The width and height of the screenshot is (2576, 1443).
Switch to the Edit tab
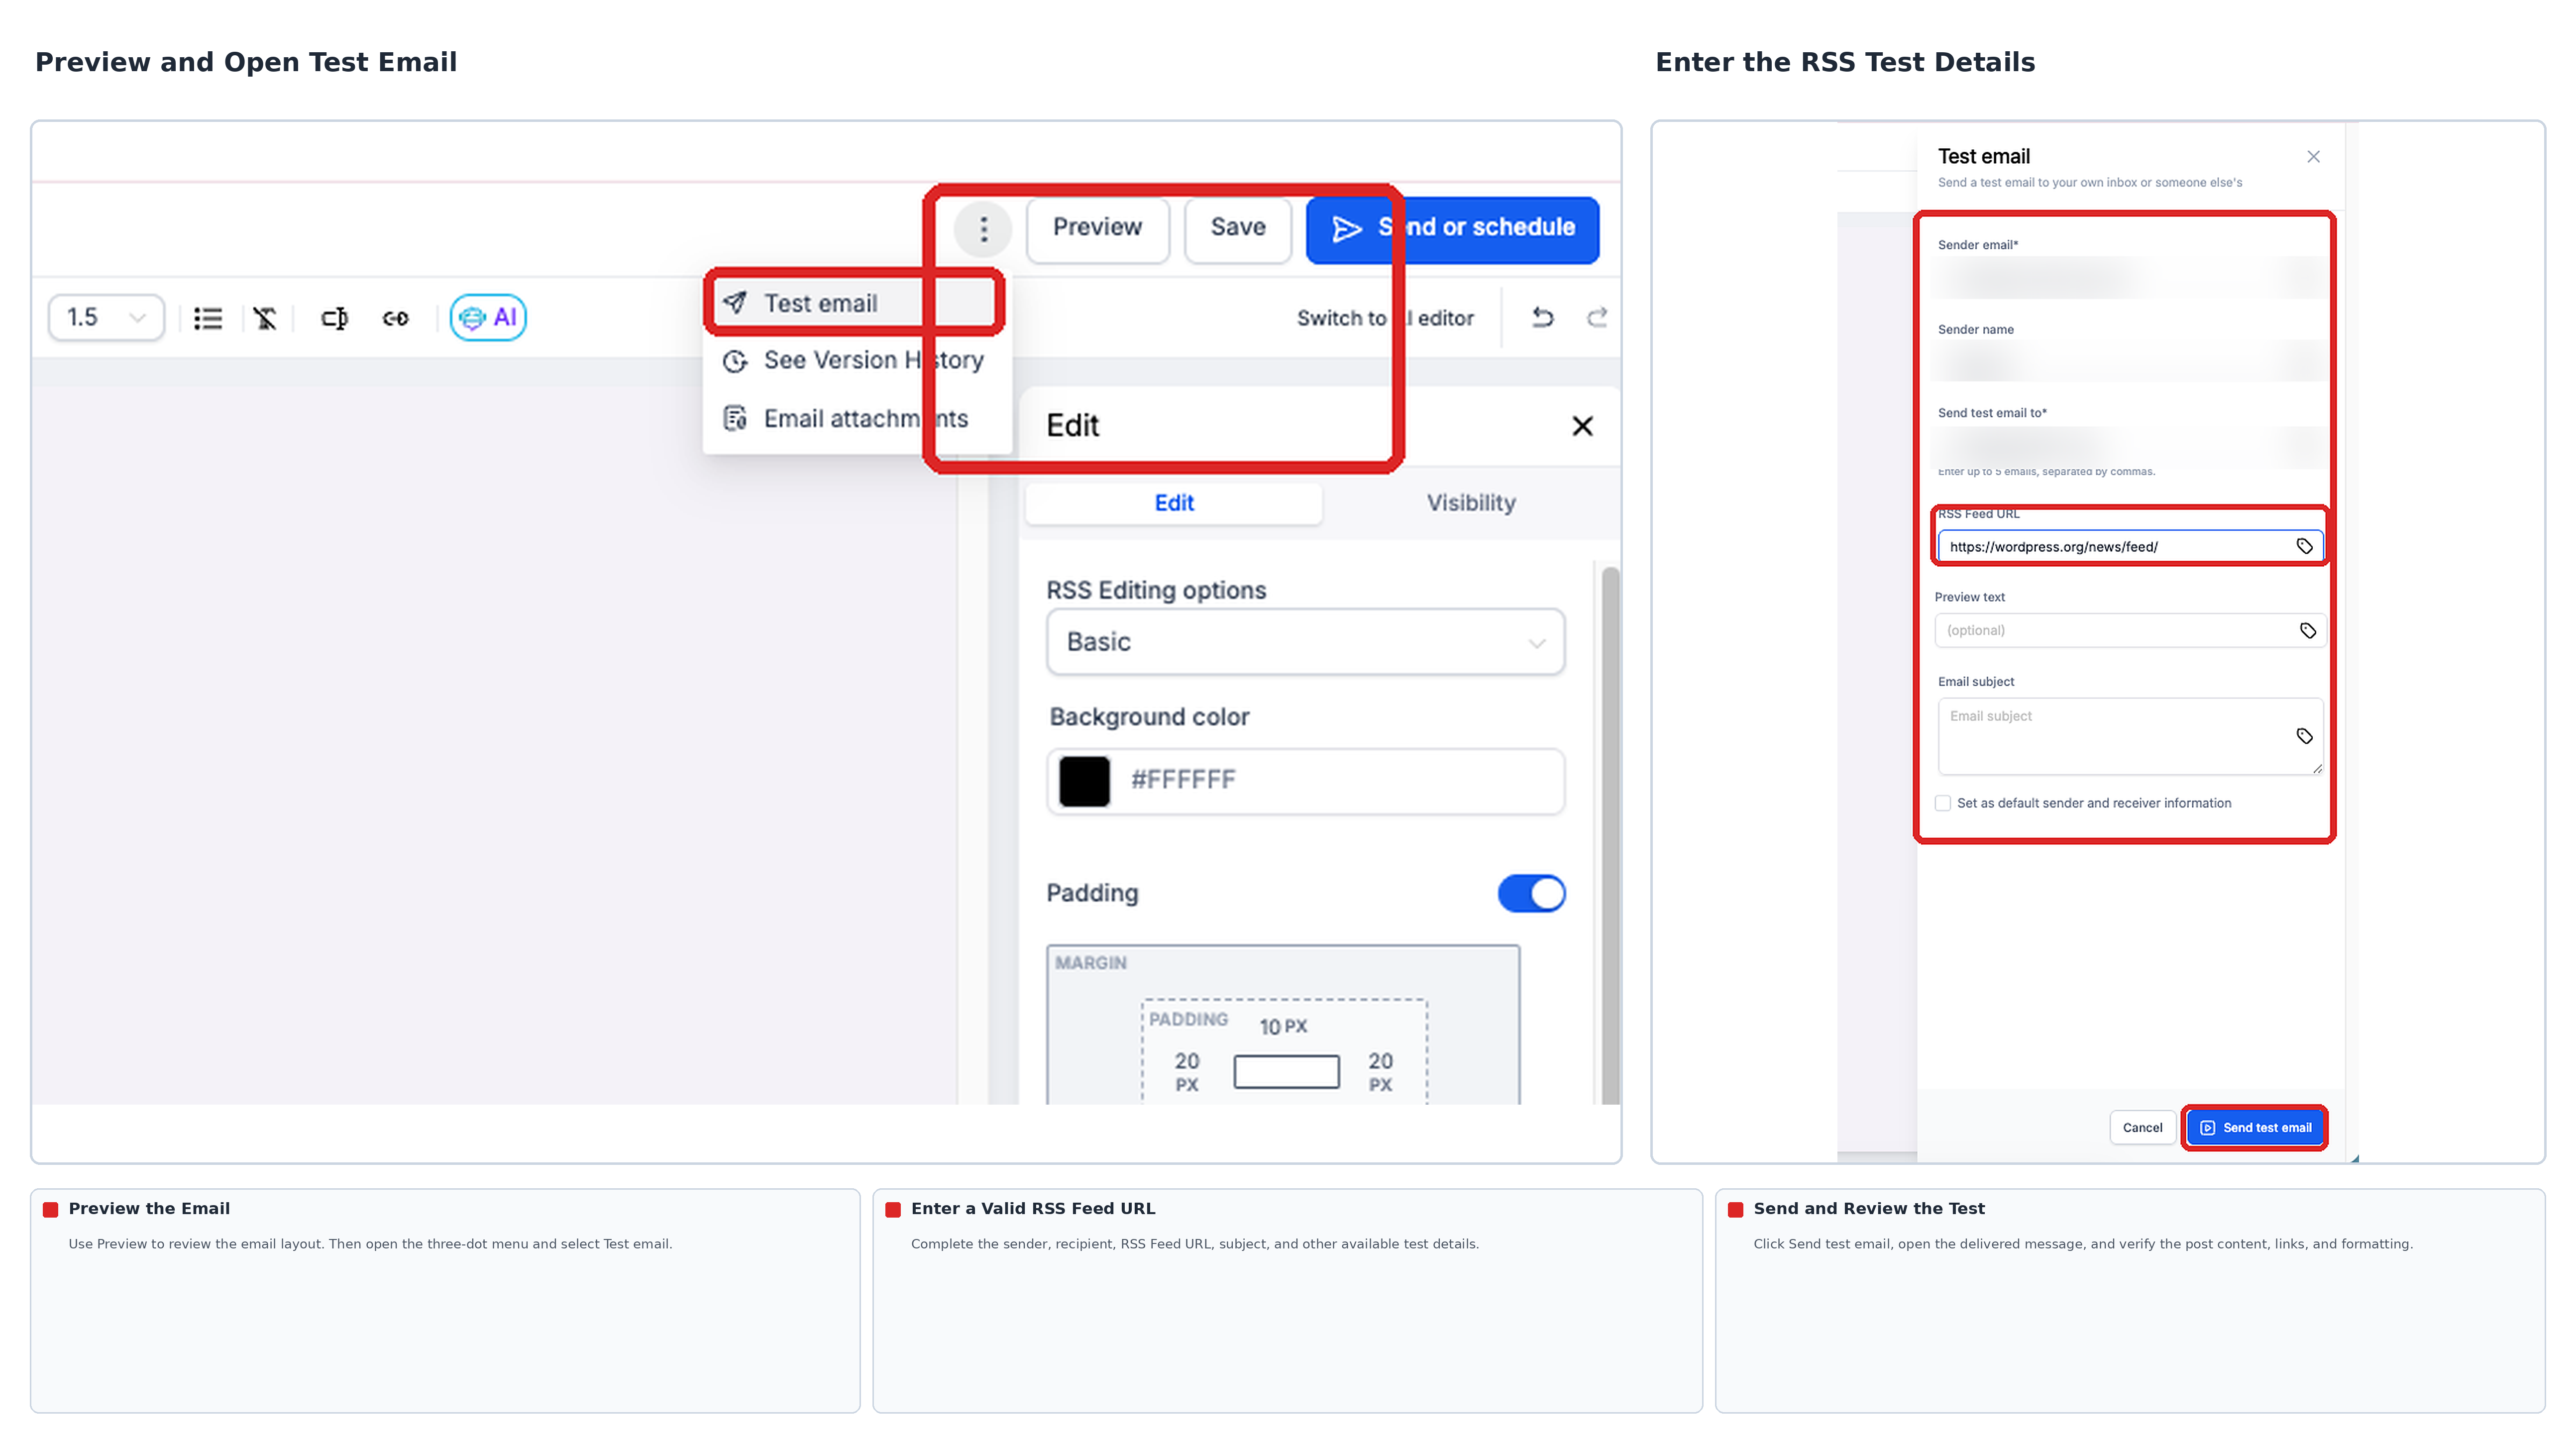pyautogui.click(x=1174, y=503)
